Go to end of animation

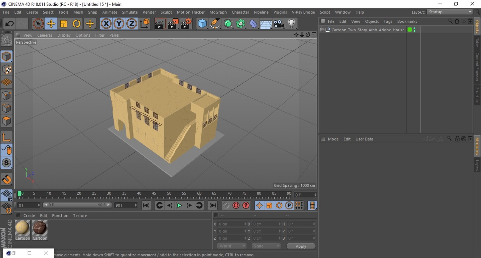click(213, 206)
